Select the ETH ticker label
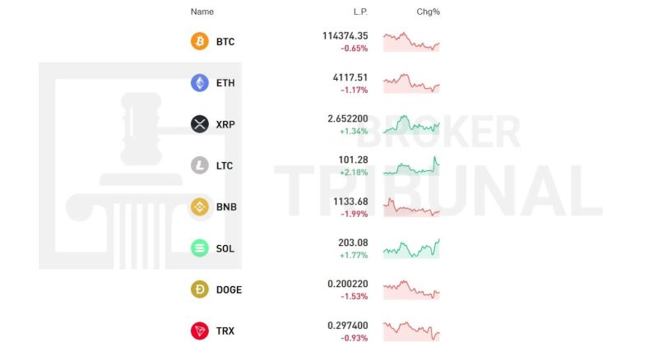 pos(225,83)
